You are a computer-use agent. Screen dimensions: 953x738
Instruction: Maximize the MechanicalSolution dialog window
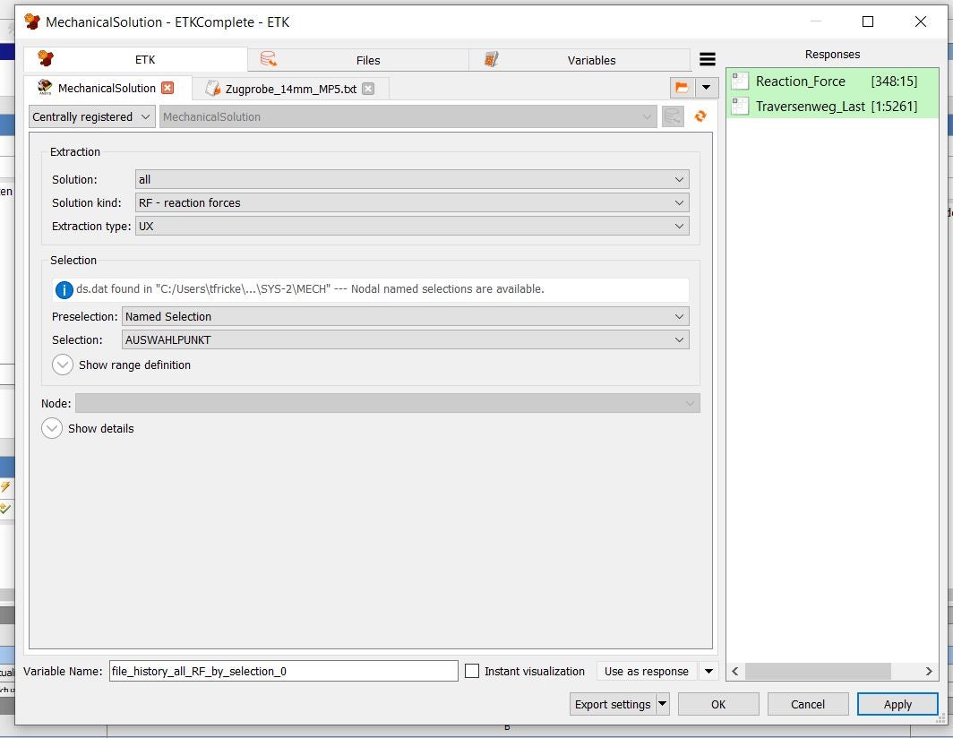pos(868,21)
